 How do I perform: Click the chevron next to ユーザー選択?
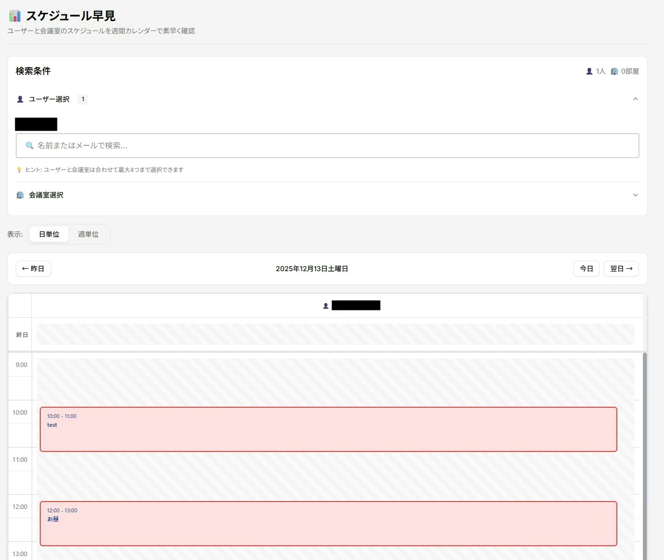click(636, 99)
